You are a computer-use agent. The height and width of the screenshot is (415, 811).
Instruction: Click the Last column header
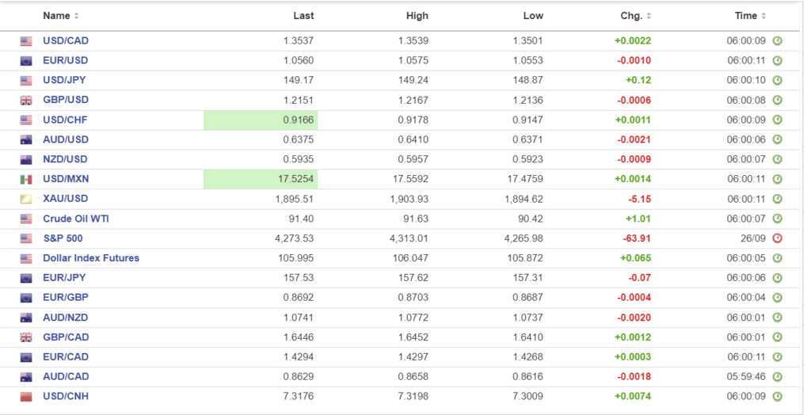click(303, 16)
